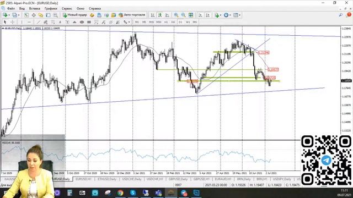Switch to the EURUSD,H1 chart tab
The image size is (353, 198).
coord(83,179)
